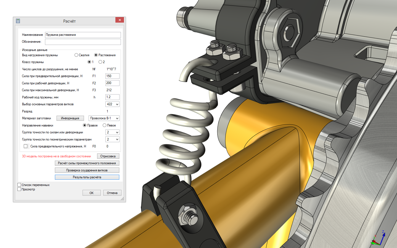Screen dimensions: 397x248
Task: Click the F0 value 0
Action: click(x=107, y=146)
